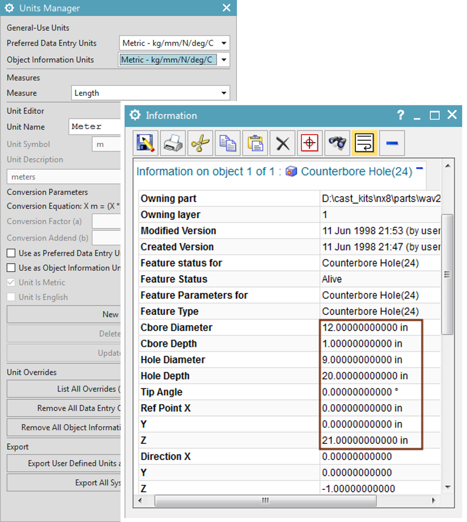467x522 pixels.
Task: Select the Modified Version date value
Action: point(381,231)
